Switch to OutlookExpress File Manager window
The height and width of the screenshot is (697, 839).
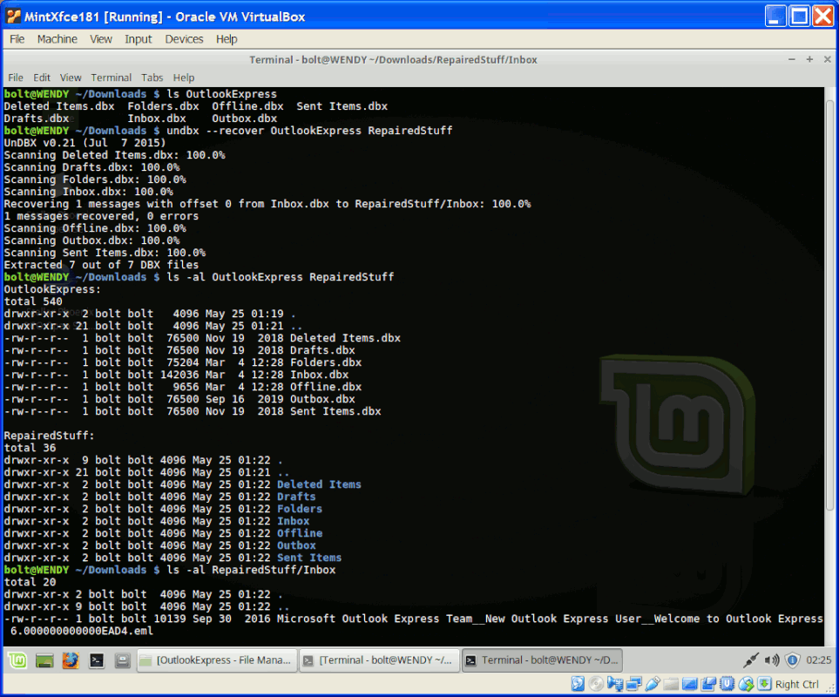click(x=217, y=660)
